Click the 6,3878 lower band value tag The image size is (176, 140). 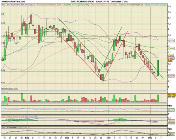[x=171, y=76]
